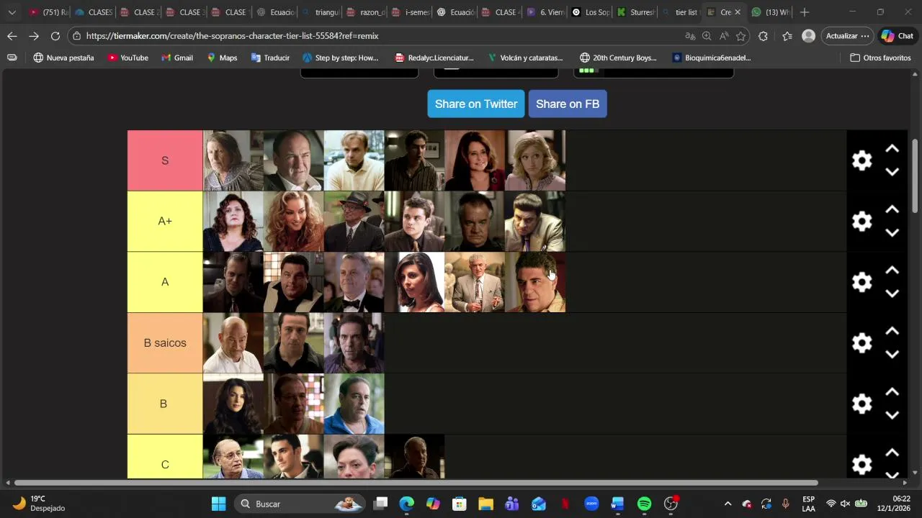Select chef in white image in B saicos
This screenshot has width=922, height=518.
(x=233, y=342)
